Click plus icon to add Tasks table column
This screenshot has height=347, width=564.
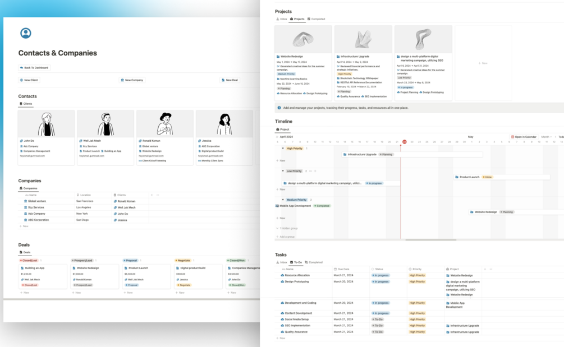click(485, 269)
